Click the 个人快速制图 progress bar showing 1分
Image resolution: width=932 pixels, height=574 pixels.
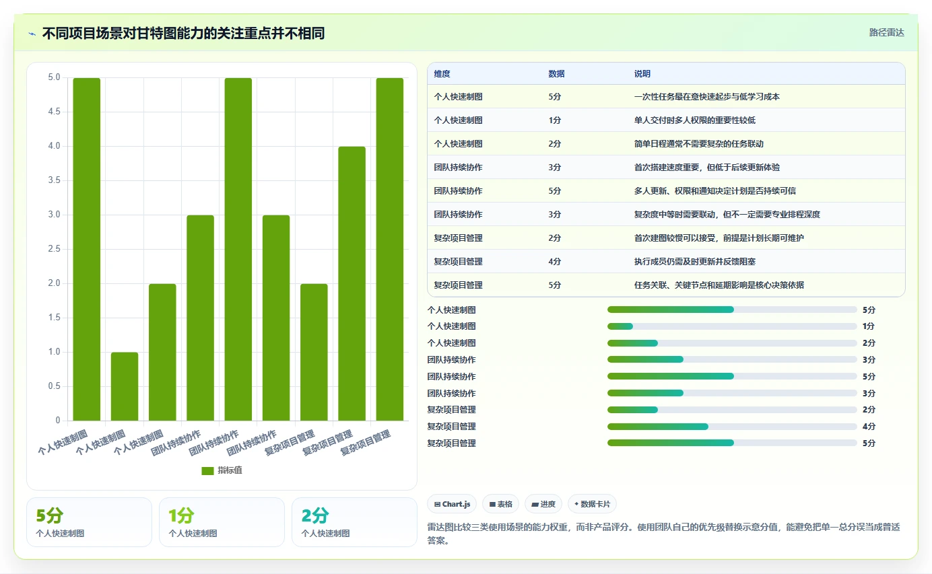[x=732, y=326]
